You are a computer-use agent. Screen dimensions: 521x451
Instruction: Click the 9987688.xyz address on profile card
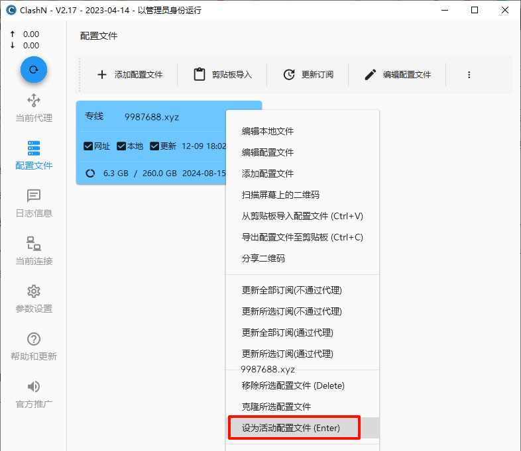(152, 117)
